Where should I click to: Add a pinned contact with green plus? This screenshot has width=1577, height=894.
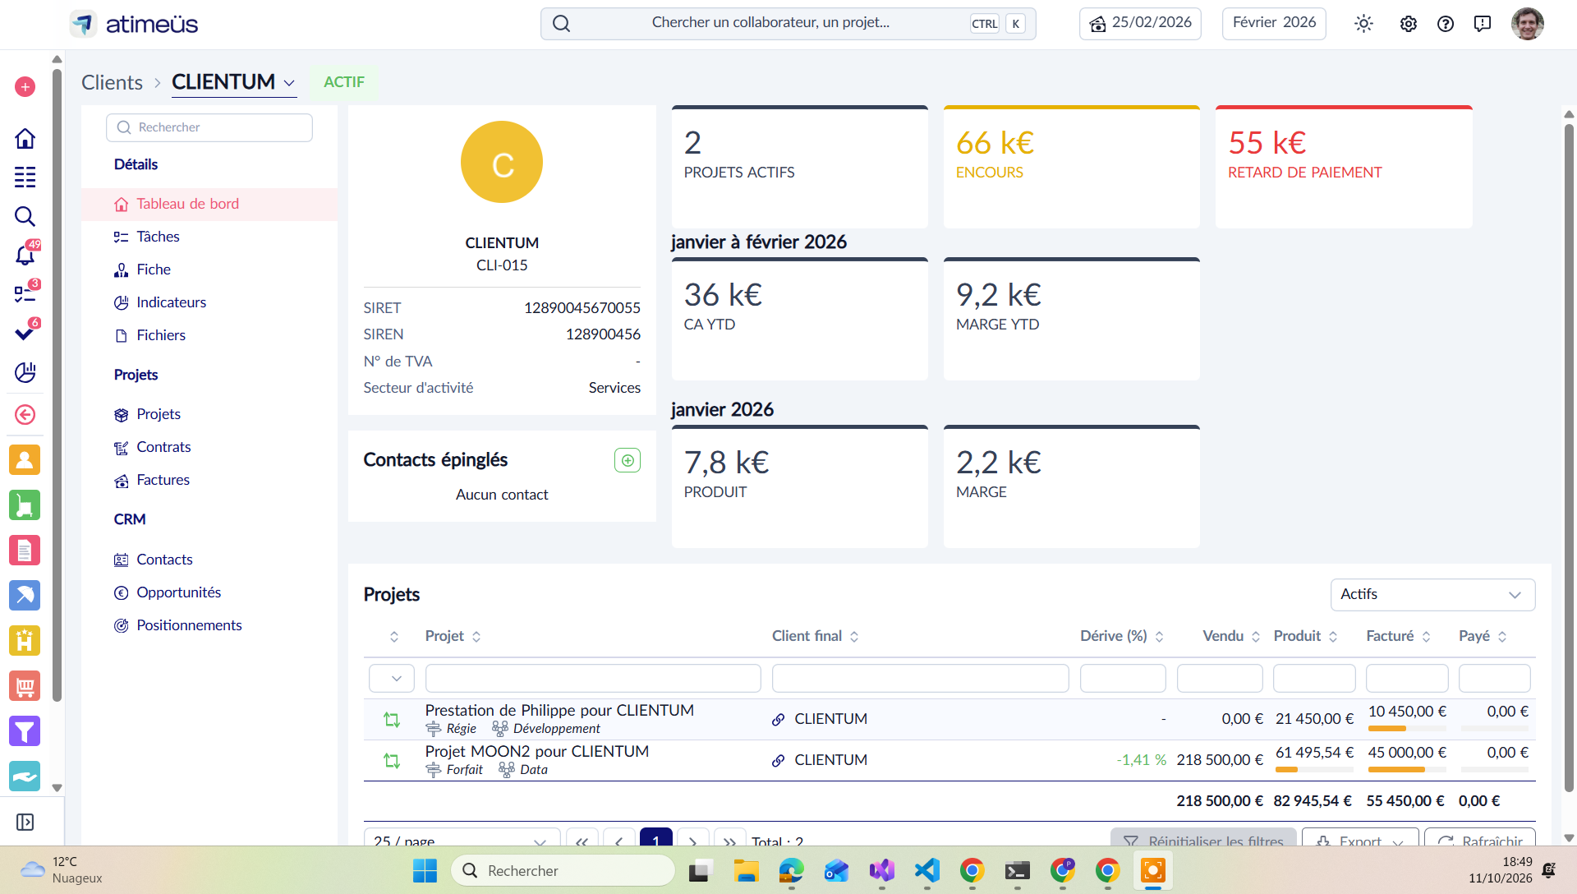628,460
